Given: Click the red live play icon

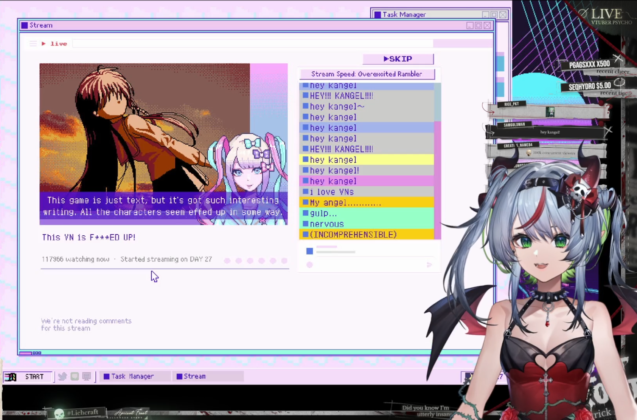Looking at the screenshot, I should (44, 44).
